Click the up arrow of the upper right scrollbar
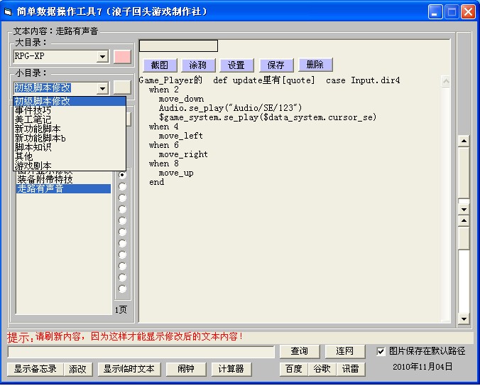Image resolution: width=480 pixels, height=386 pixels. (x=464, y=141)
